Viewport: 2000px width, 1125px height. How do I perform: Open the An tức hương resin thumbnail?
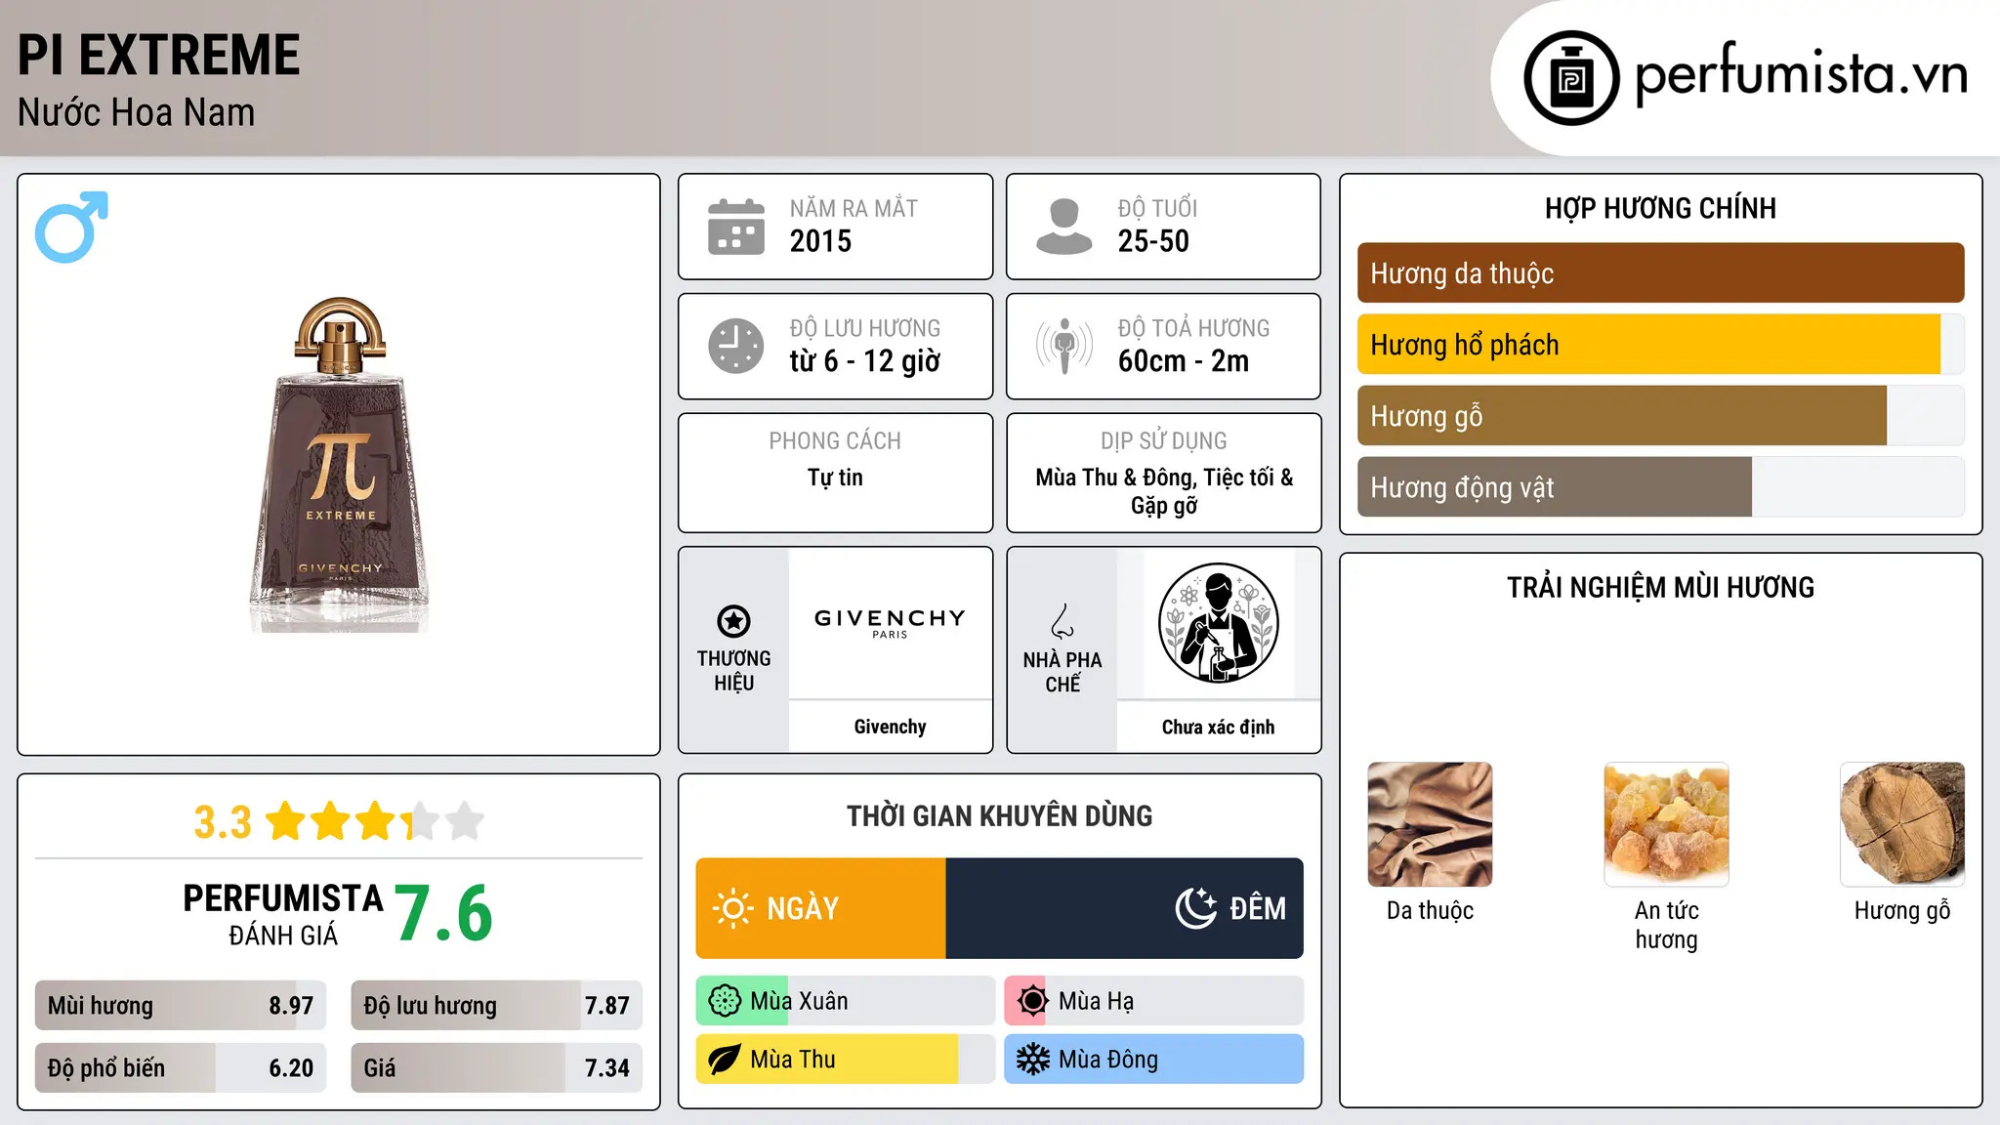(1666, 824)
